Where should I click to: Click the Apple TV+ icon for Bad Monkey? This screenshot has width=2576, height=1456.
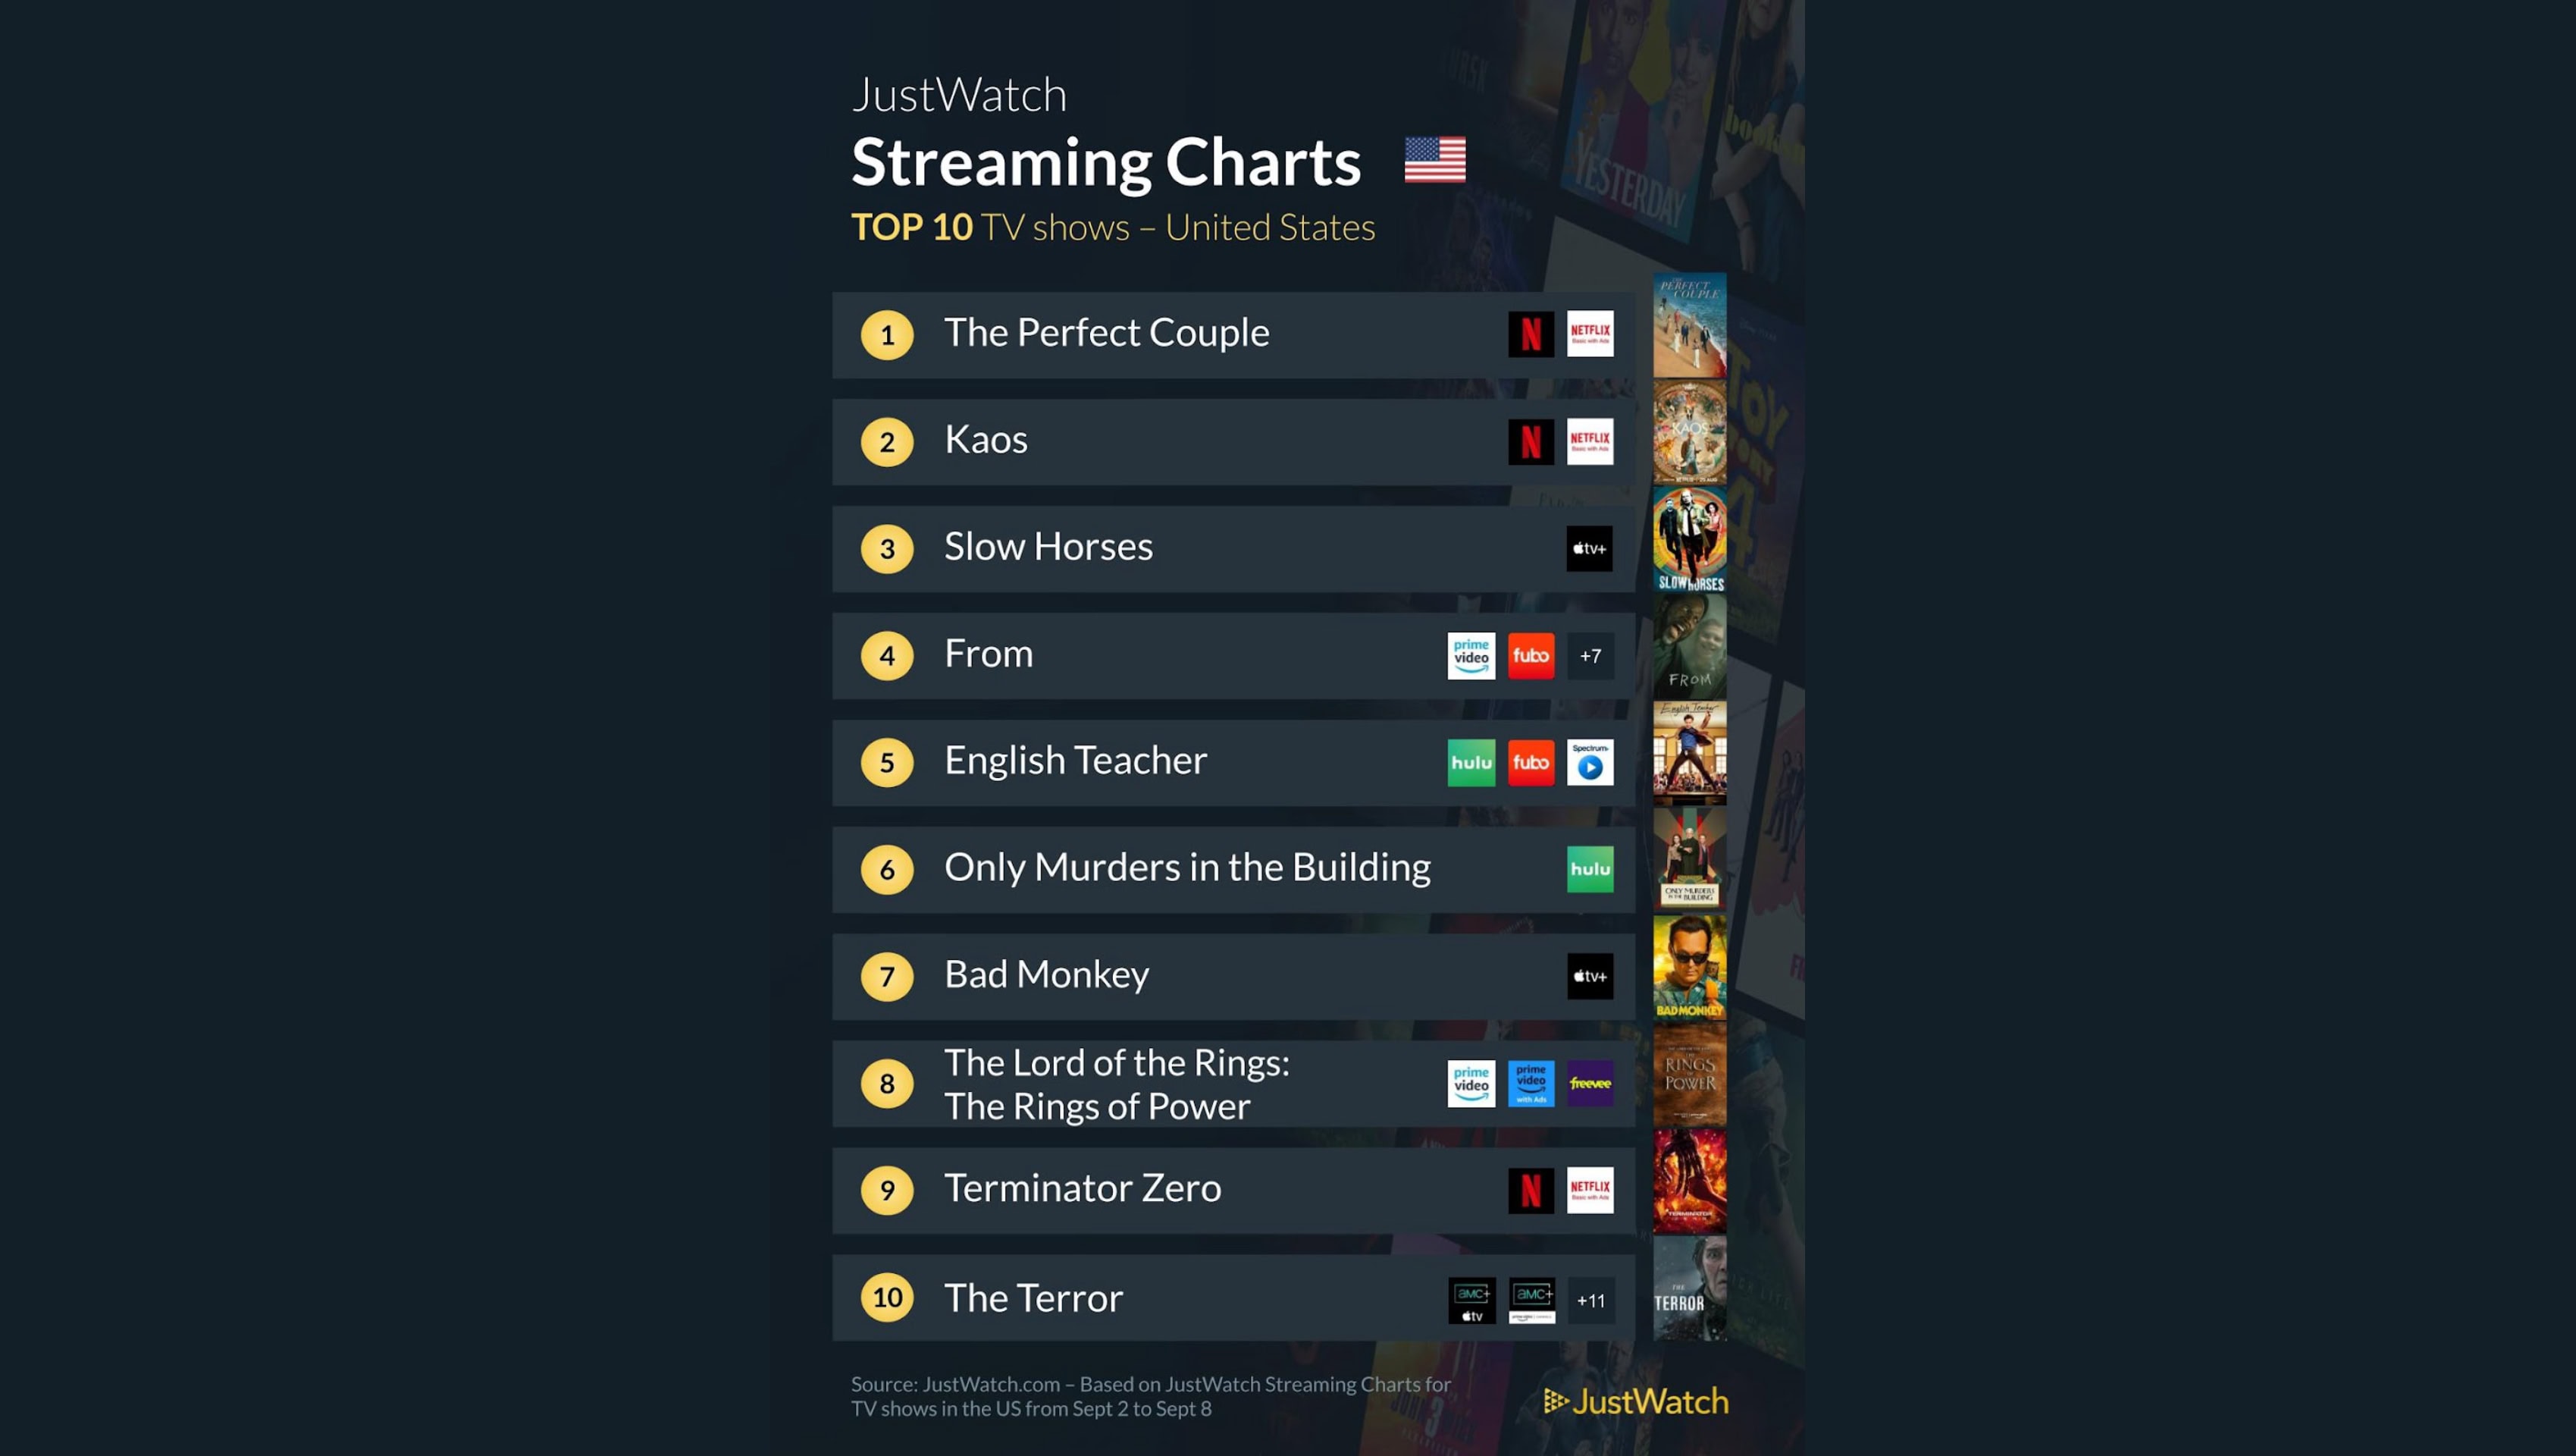[x=1589, y=976]
